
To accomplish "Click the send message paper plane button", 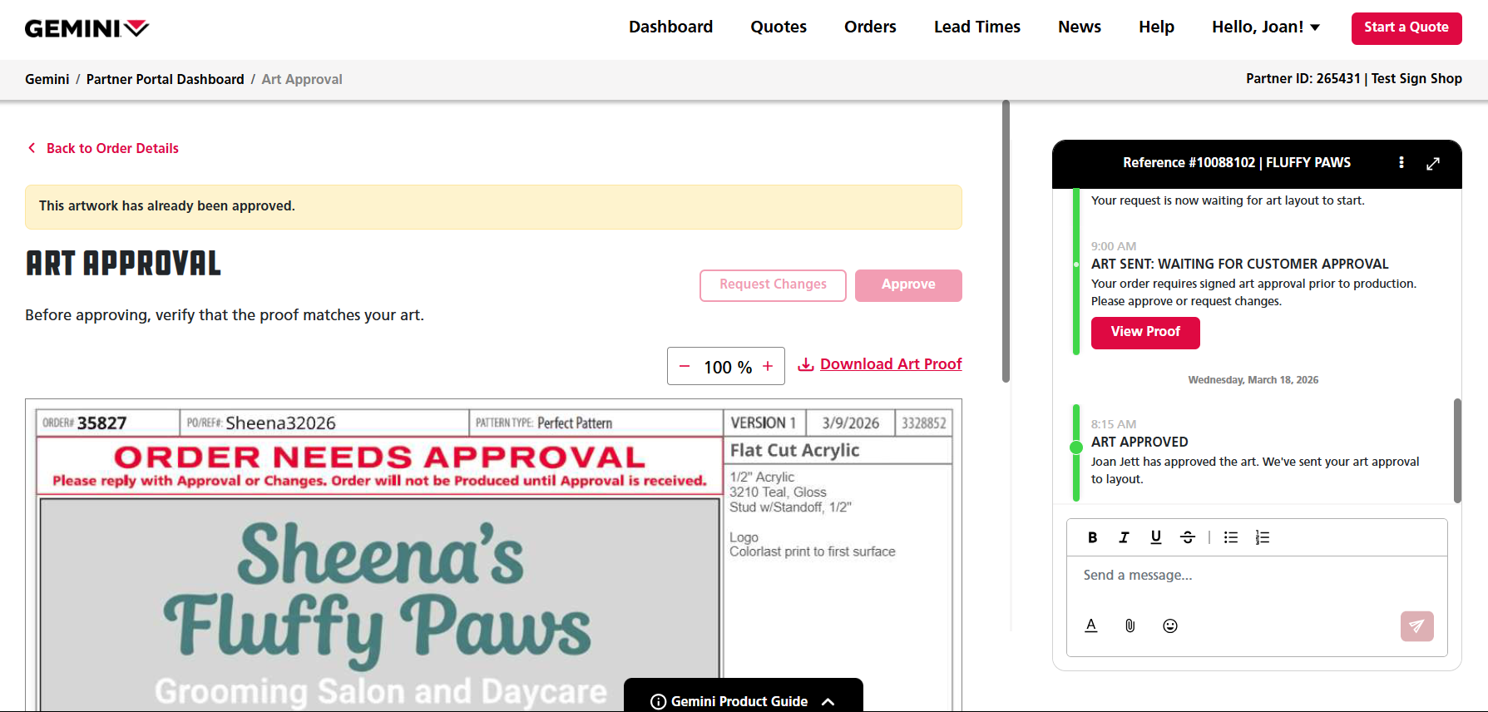I will pos(1416,626).
